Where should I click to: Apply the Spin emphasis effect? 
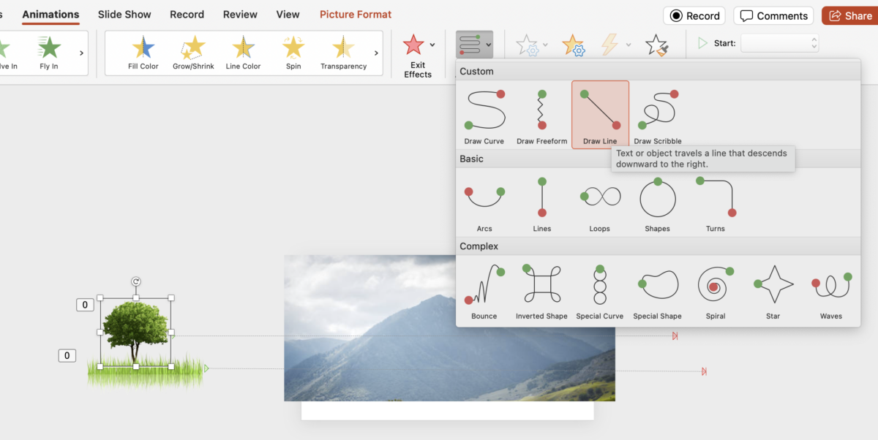[x=293, y=53]
